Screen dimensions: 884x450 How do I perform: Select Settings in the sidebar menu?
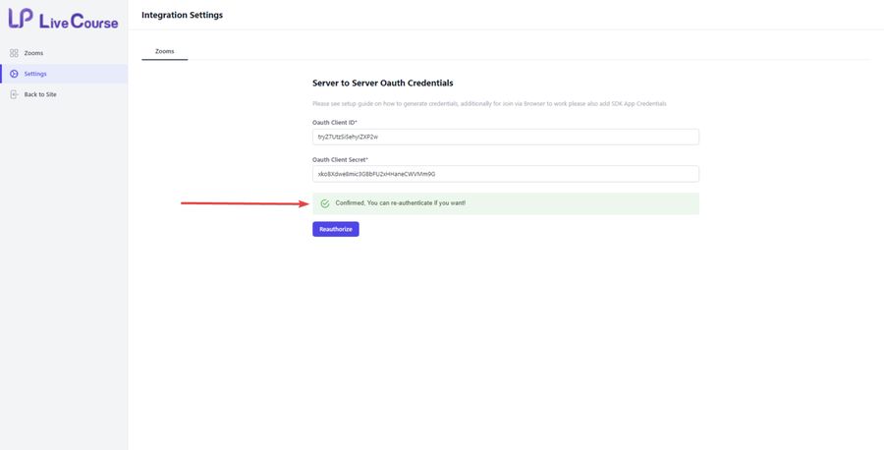[64, 74]
